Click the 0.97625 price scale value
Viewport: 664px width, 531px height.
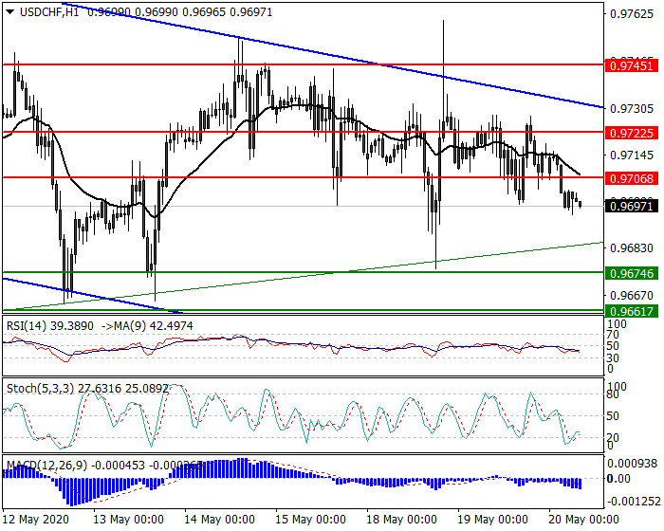(632, 14)
